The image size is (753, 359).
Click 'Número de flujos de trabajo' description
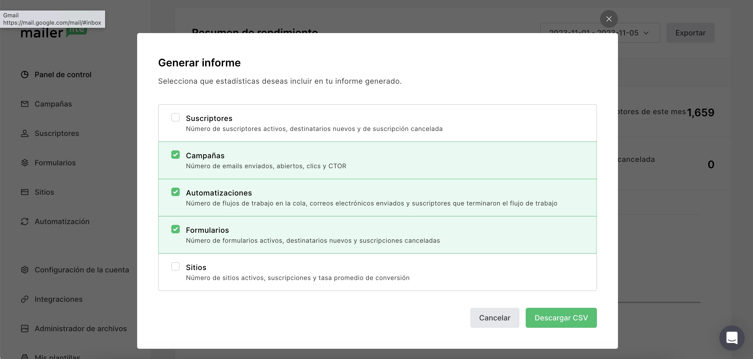pos(372,203)
